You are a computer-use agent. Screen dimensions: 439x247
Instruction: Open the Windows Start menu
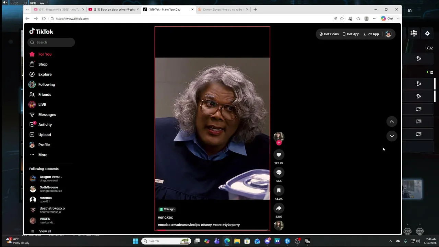[135, 241]
